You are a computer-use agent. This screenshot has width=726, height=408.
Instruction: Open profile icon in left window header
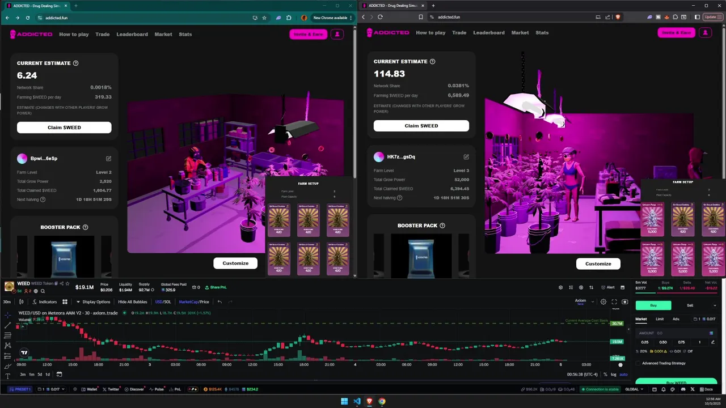tap(337, 34)
